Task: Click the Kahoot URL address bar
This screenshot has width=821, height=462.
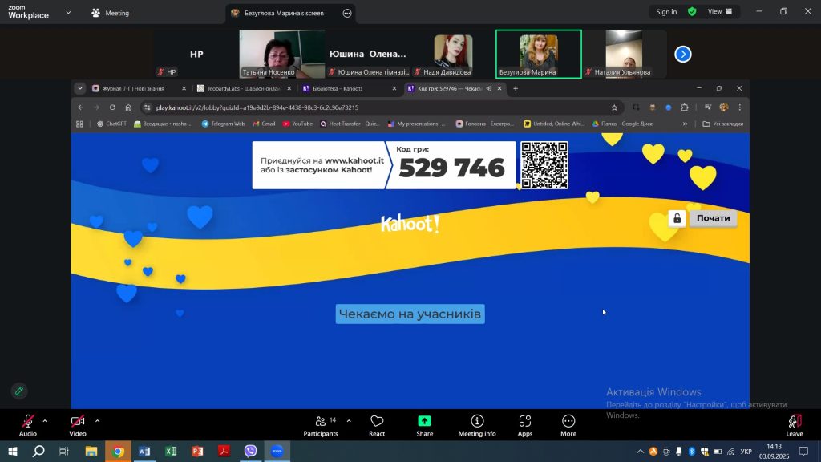Action: coord(381,107)
